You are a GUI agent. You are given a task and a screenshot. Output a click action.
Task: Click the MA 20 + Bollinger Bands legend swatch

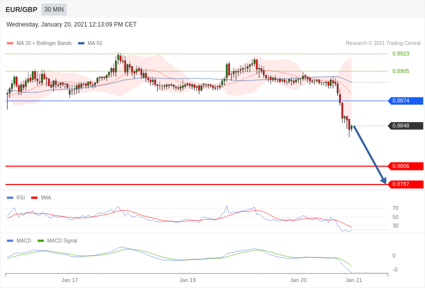click(10, 43)
